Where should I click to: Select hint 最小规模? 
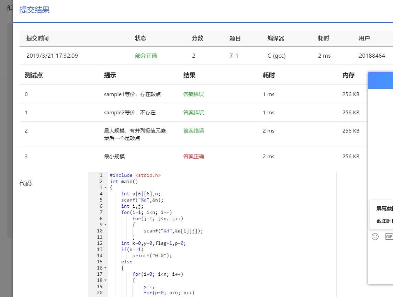click(114, 157)
